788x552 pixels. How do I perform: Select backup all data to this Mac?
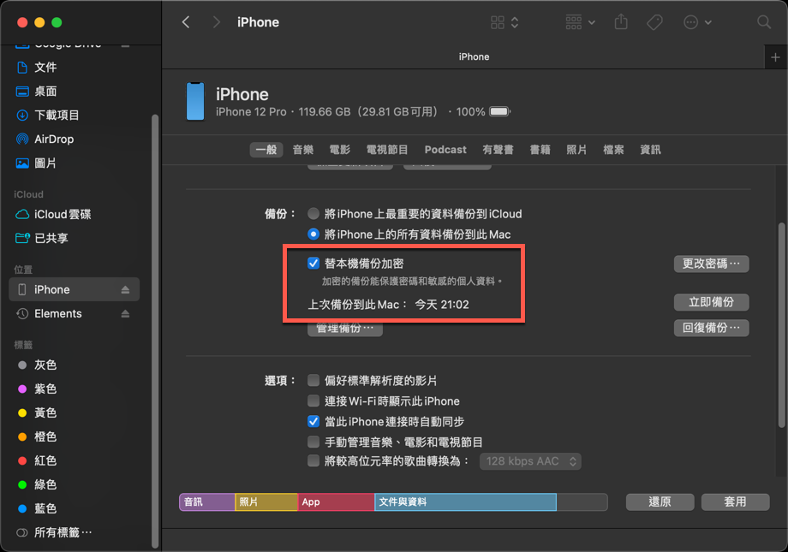pyautogui.click(x=313, y=234)
